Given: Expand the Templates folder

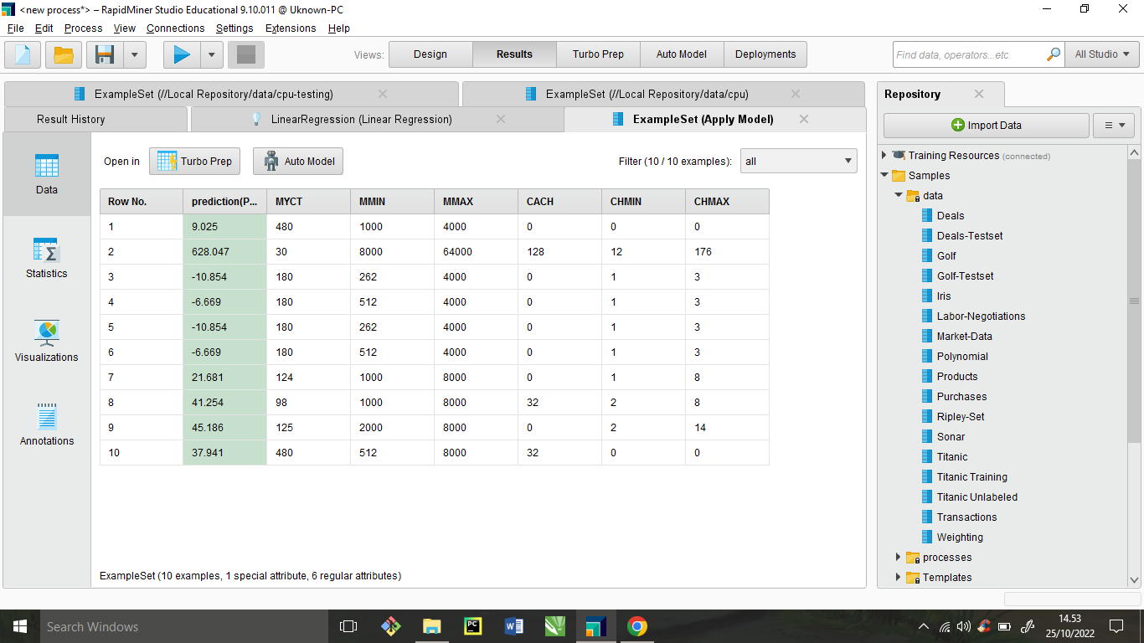Looking at the screenshot, I should pyautogui.click(x=898, y=577).
